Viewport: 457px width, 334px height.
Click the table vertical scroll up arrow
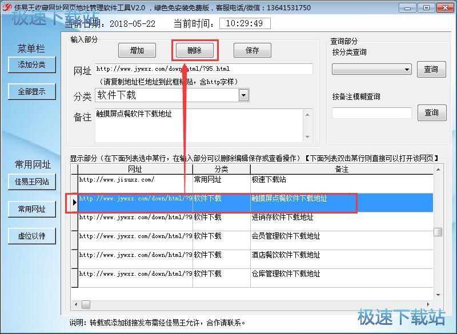point(438,170)
